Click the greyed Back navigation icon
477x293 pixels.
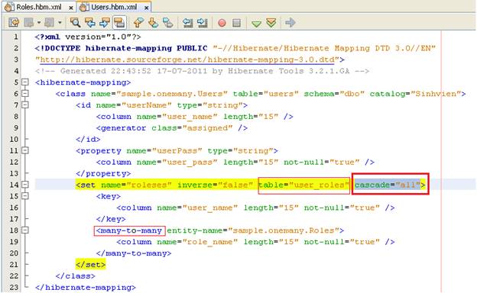(30, 22)
